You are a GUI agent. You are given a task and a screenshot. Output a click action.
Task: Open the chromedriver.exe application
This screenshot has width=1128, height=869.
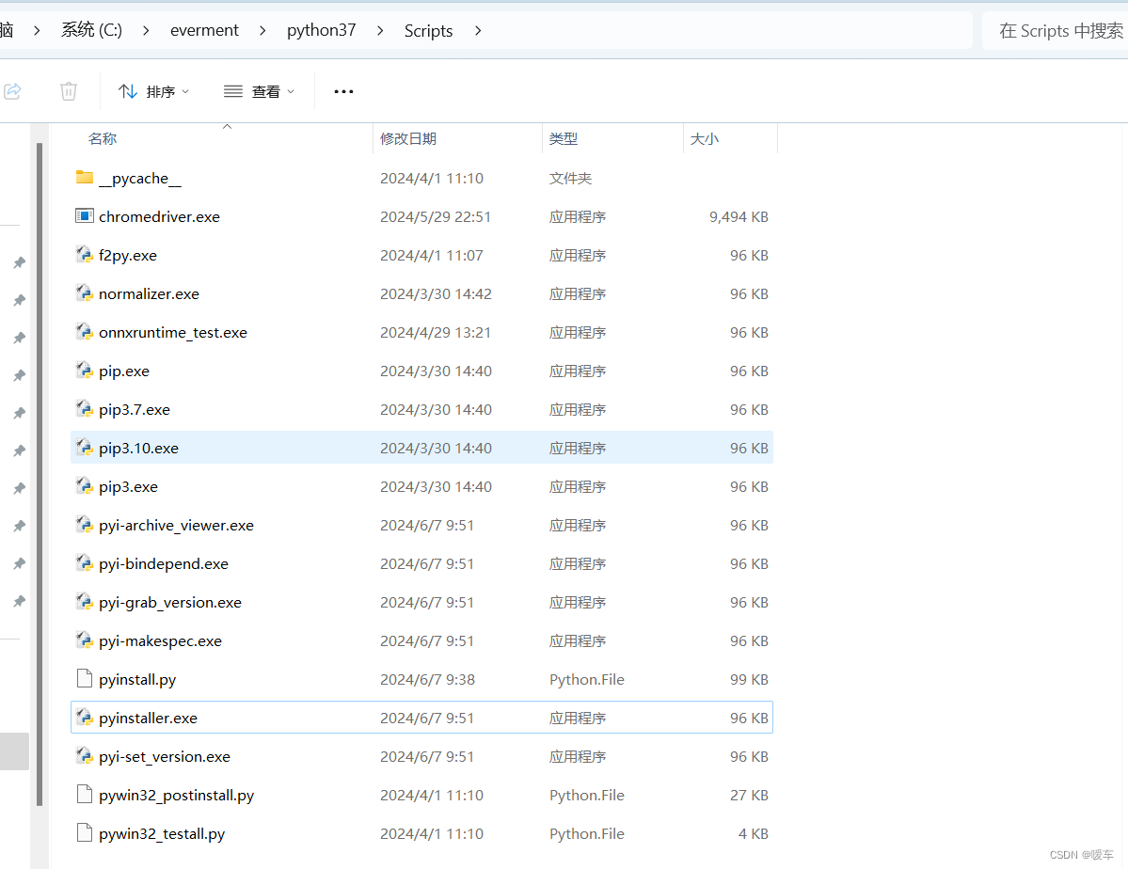pos(158,216)
